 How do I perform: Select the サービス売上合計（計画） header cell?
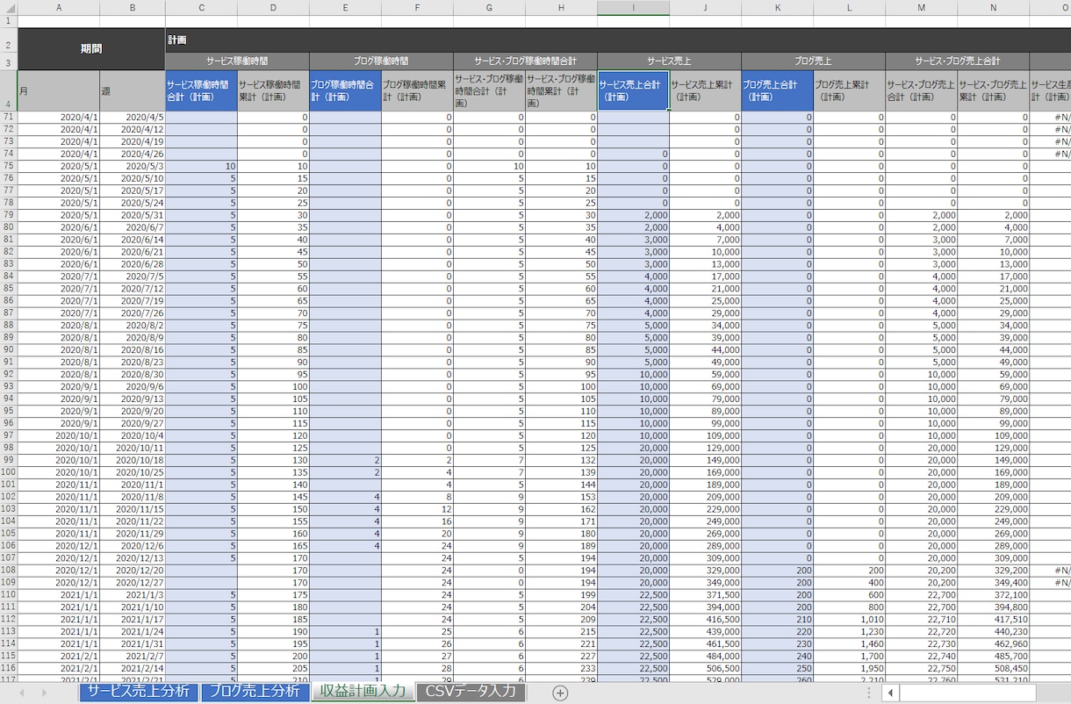(633, 90)
